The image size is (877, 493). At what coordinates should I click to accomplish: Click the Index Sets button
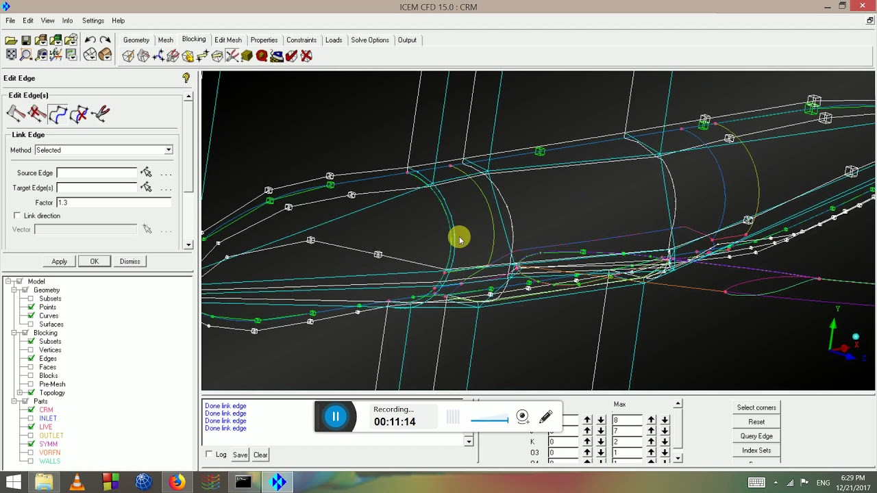[x=756, y=451]
